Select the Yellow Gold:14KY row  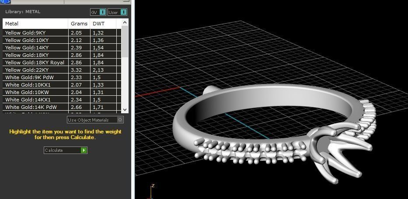pos(62,48)
